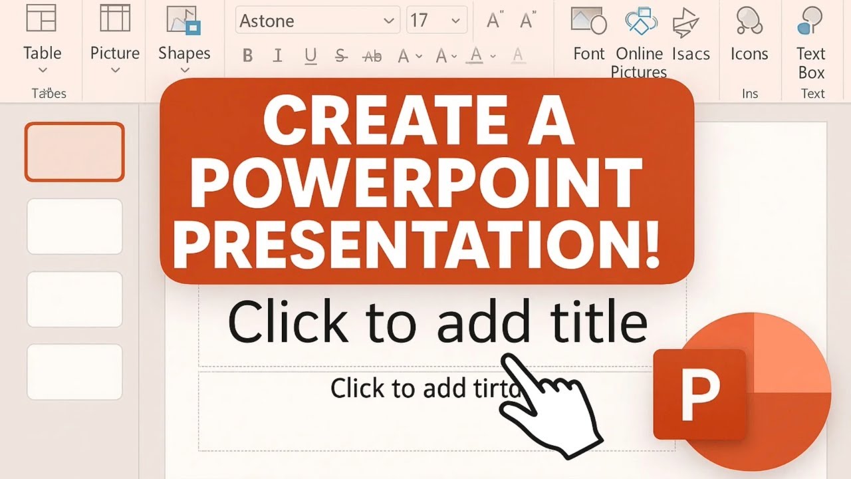
Task: Click the 'Text' group label below Text Box
Action: click(812, 94)
